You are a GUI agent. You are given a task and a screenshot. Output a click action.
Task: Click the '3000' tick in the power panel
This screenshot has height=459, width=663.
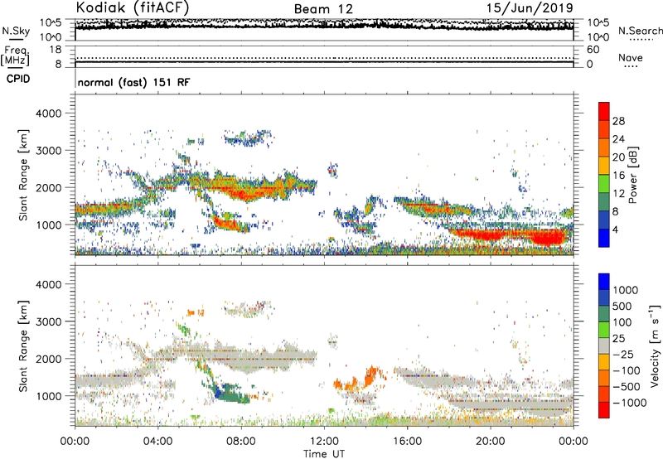coord(48,151)
